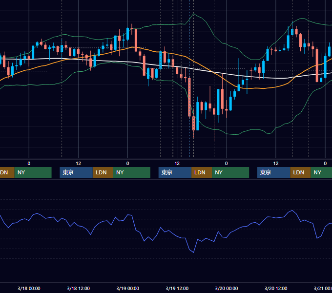Select the NY session block ending near 3/20 00:00
Viewport: 332px width, 293px height.
[x=230, y=172]
